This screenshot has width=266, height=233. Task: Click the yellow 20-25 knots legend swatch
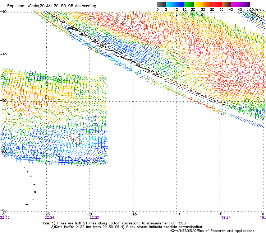[x=198, y=4]
